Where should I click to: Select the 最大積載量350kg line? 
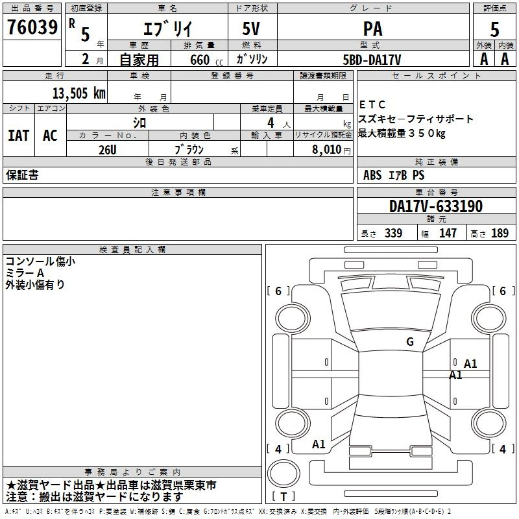(x=402, y=134)
